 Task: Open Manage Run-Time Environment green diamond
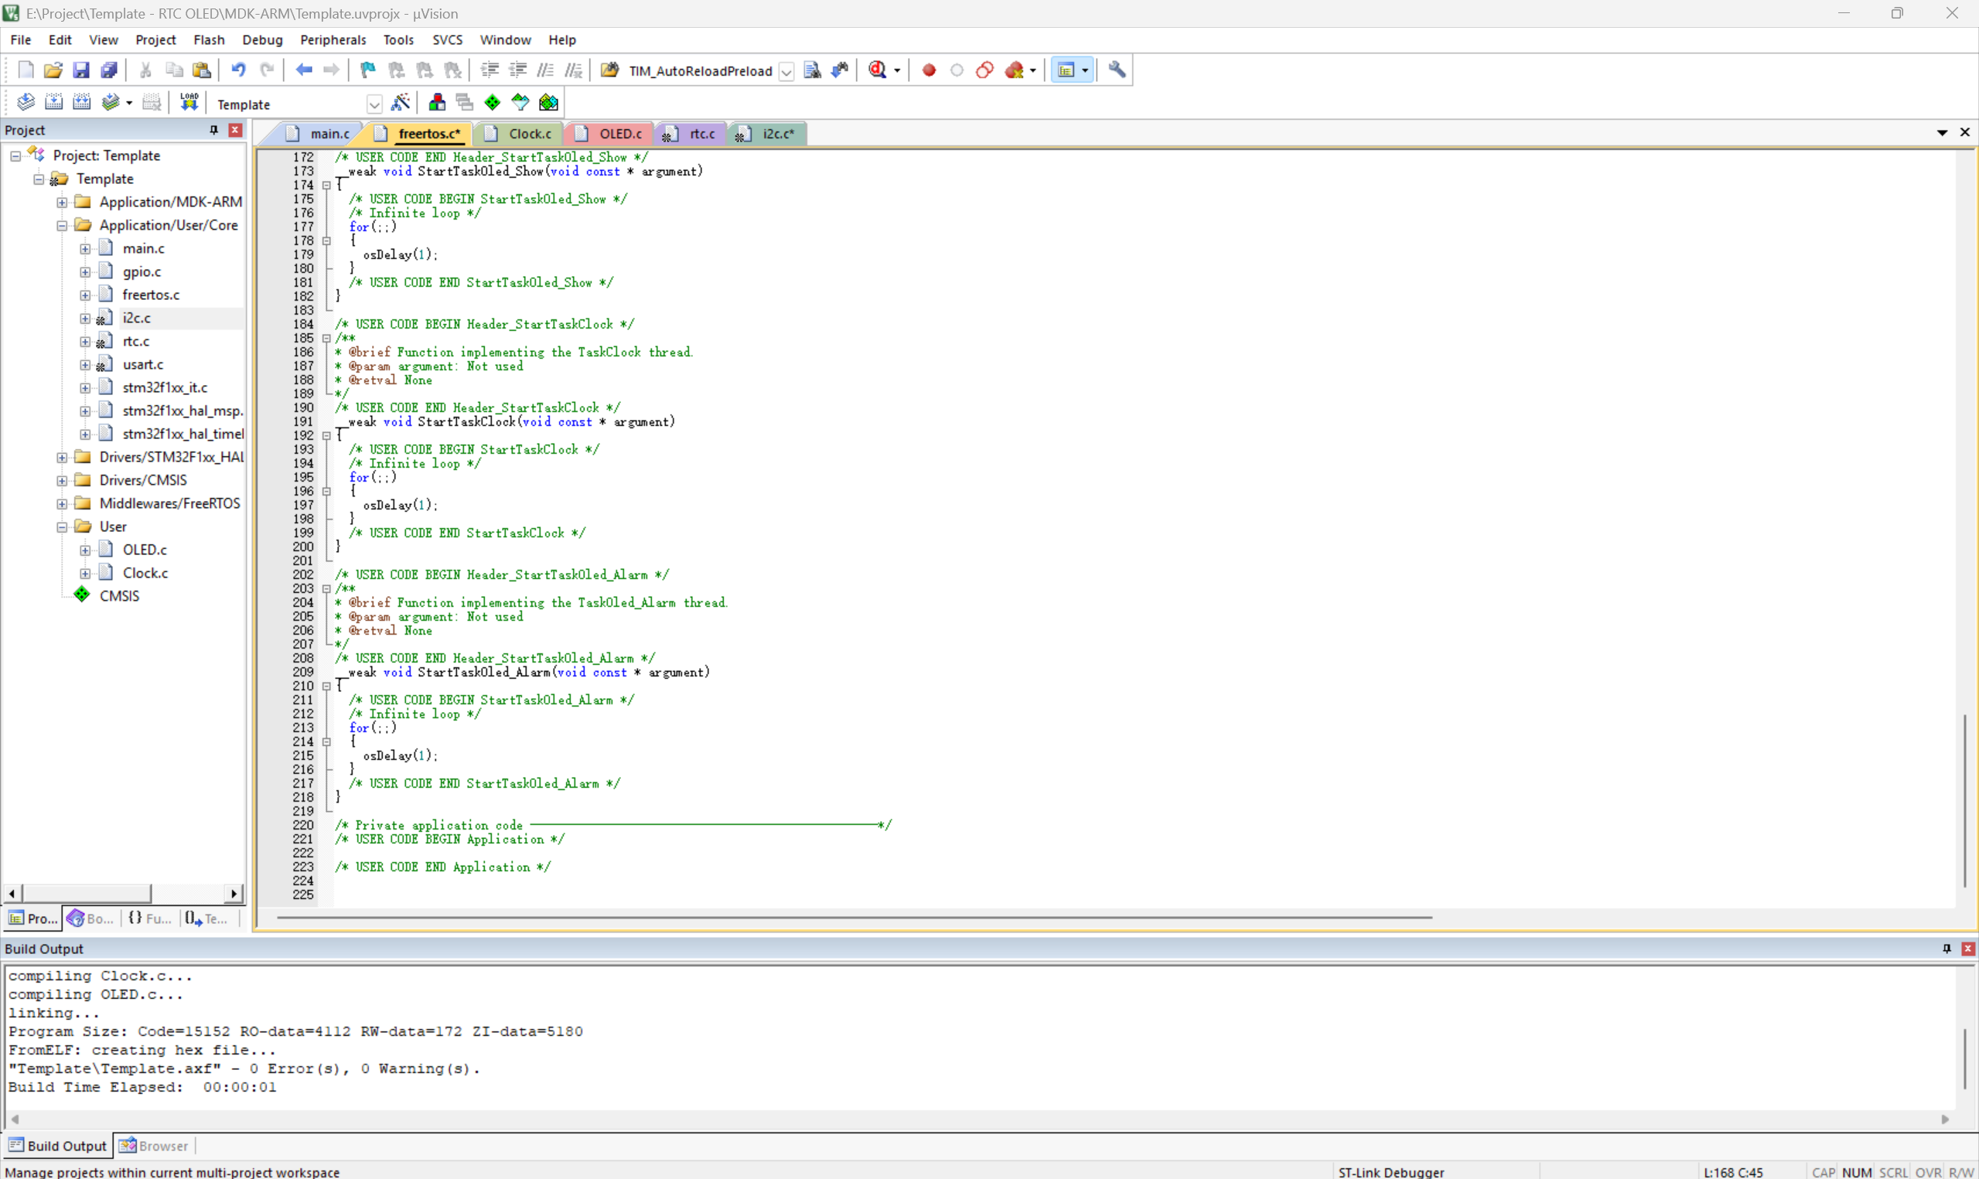pyautogui.click(x=493, y=103)
